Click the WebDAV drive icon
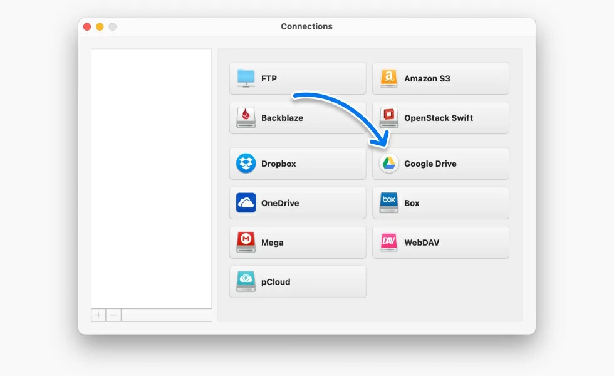The height and width of the screenshot is (376, 614). pyautogui.click(x=388, y=243)
